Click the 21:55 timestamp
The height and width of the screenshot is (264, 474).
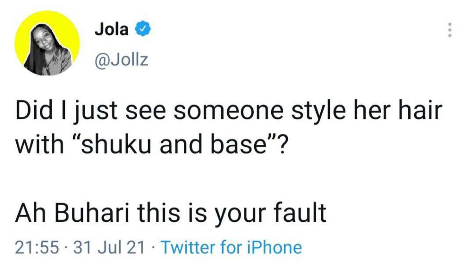tap(37, 248)
